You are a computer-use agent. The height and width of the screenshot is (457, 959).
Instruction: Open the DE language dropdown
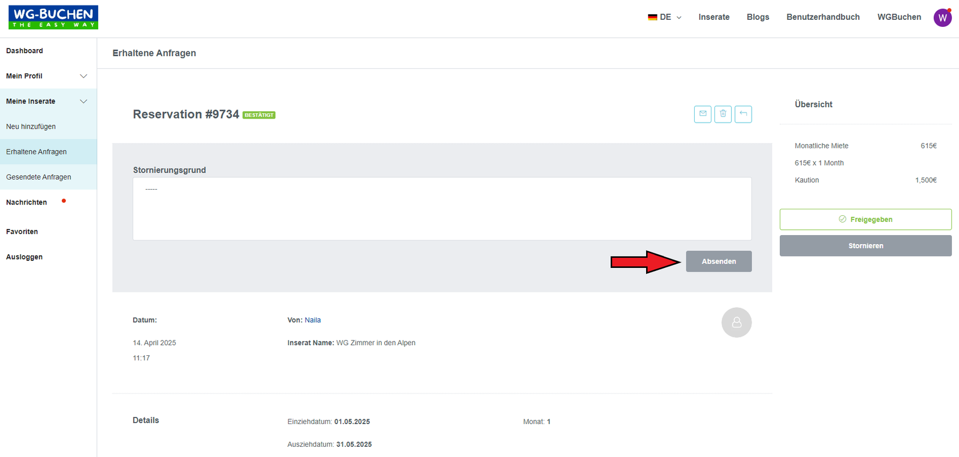click(665, 17)
